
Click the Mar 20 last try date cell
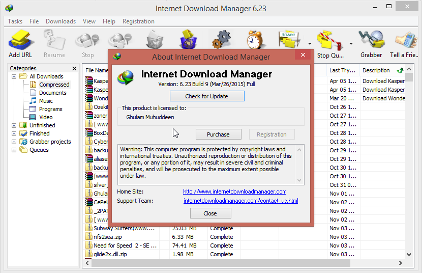(342, 98)
